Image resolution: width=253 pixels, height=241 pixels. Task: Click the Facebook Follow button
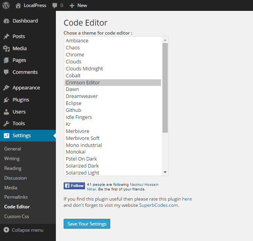[x=74, y=186]
